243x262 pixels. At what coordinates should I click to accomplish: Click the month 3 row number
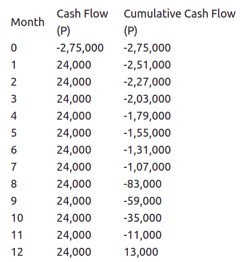pos(14,99)
